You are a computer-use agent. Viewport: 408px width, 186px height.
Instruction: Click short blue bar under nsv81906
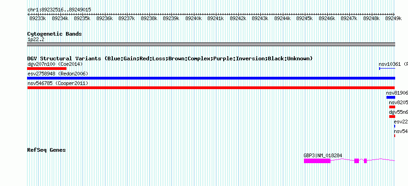[391, 97]
